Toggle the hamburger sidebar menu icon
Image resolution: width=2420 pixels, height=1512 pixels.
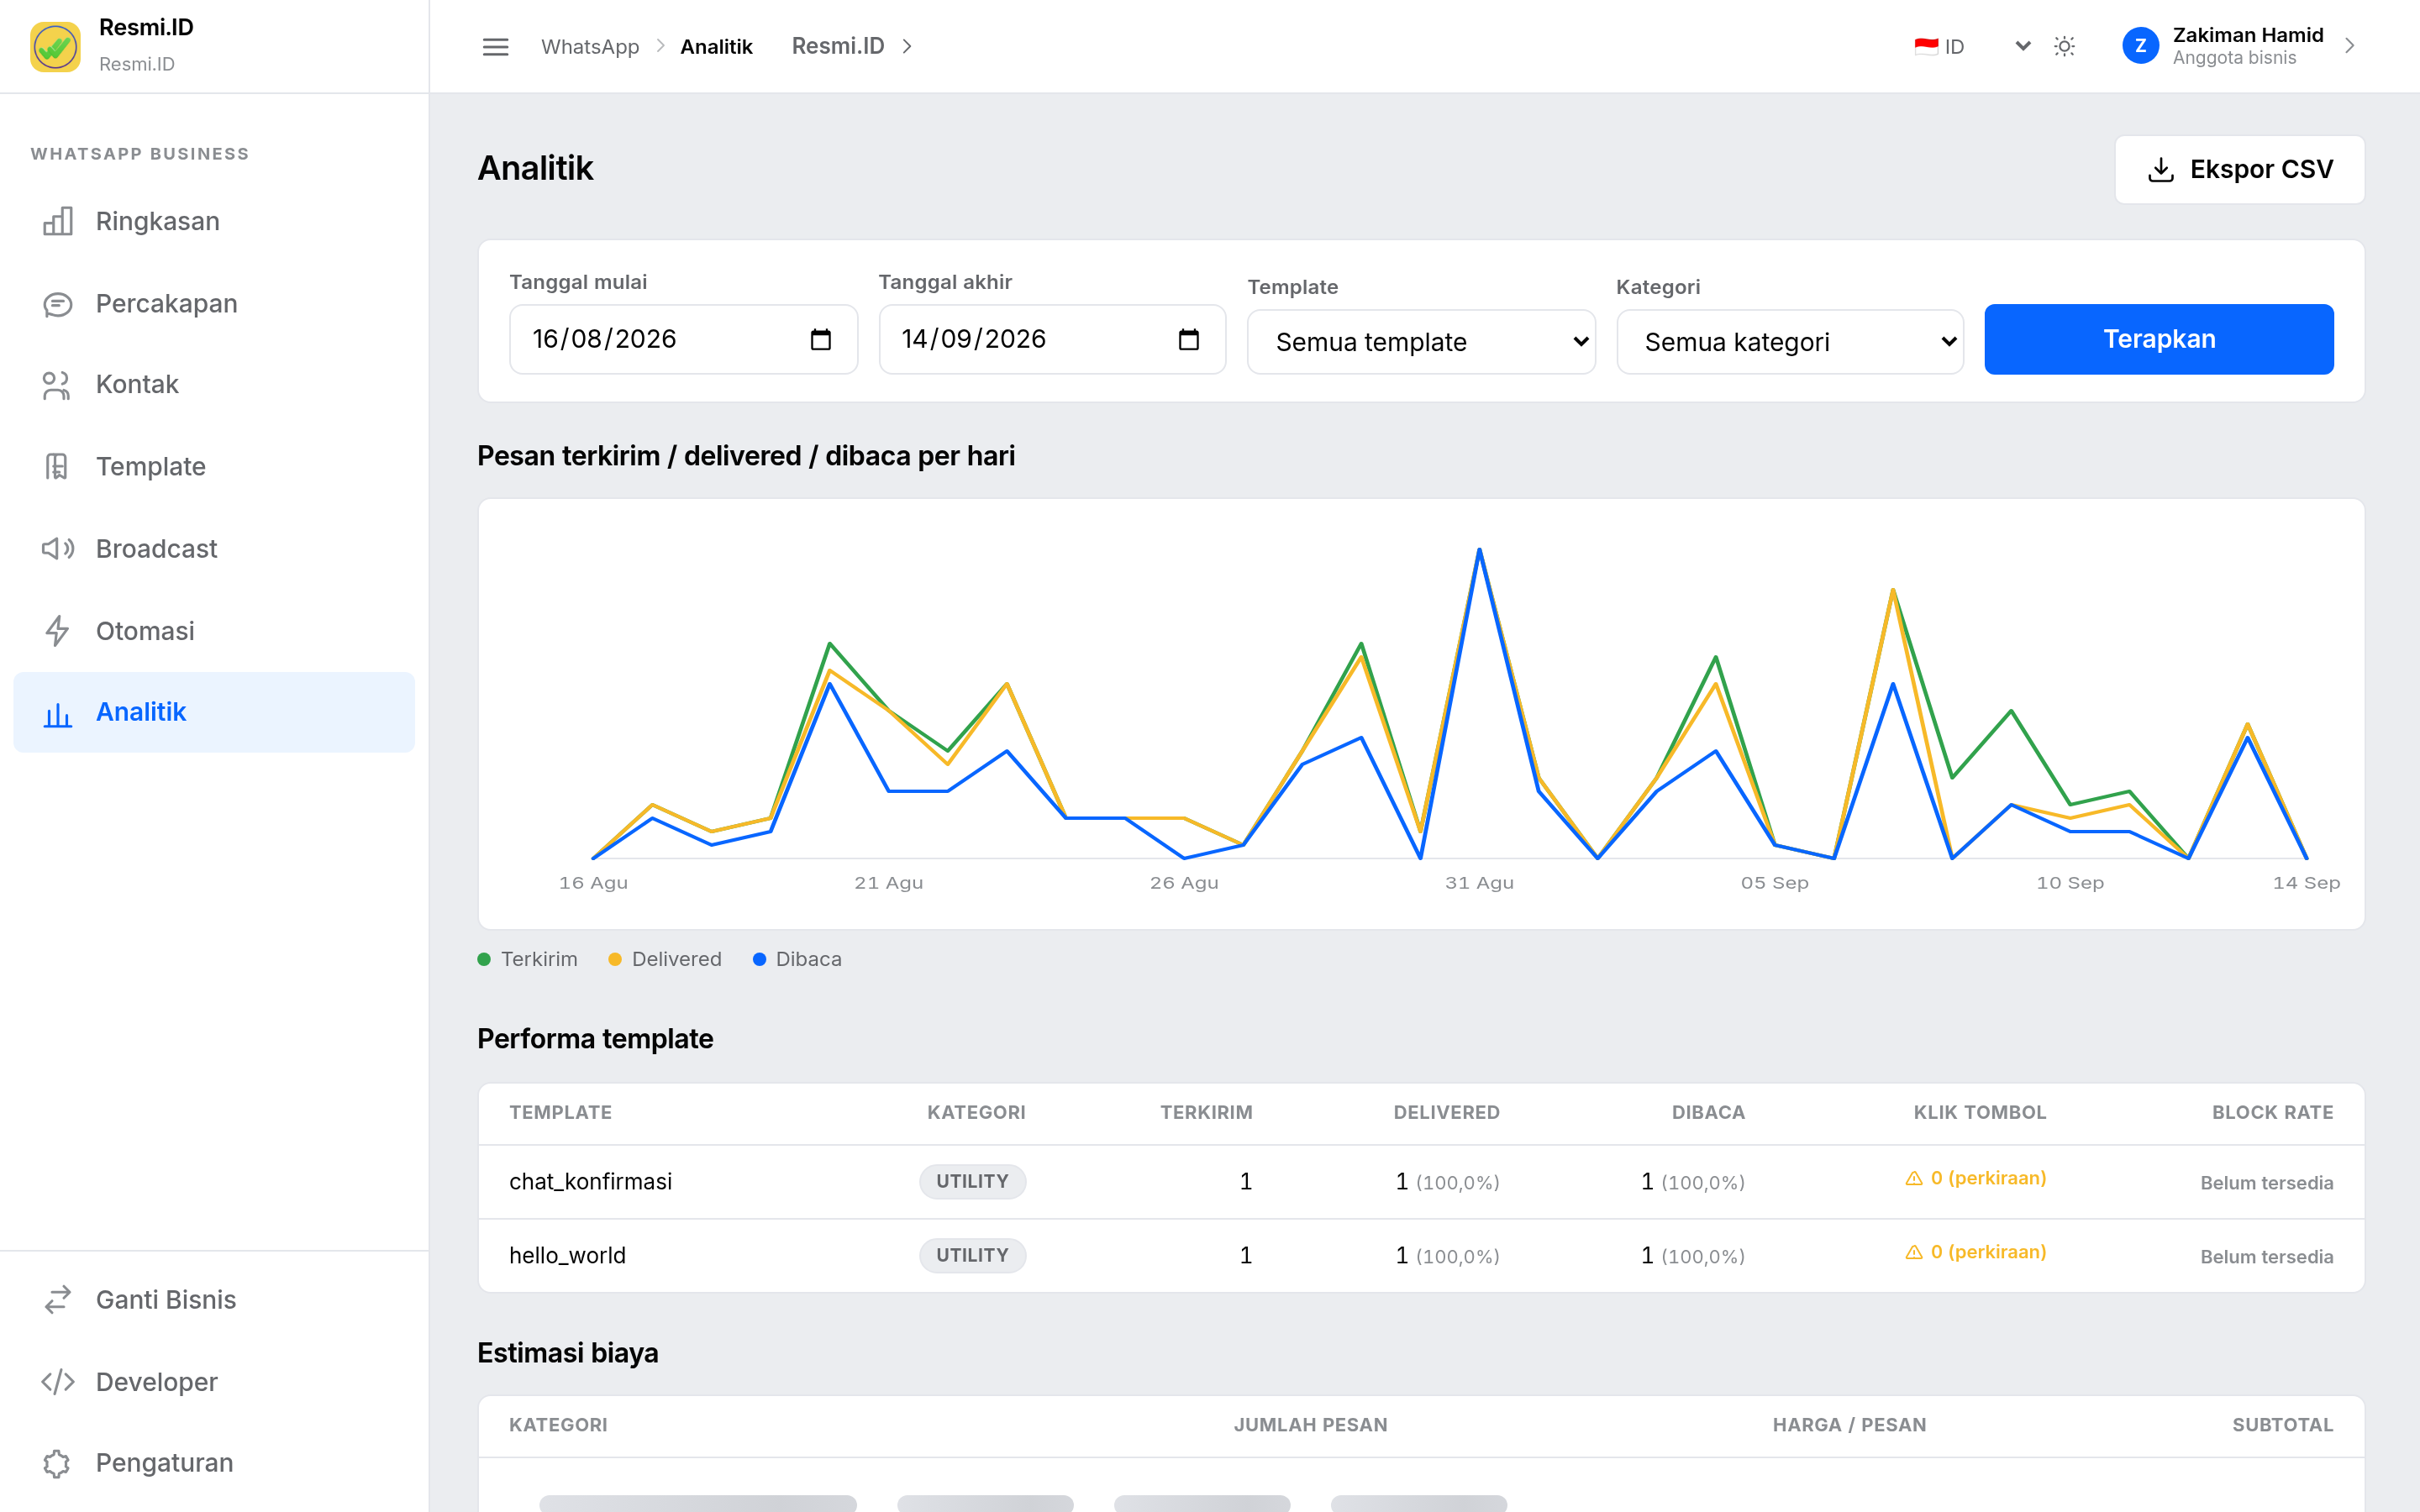495,47
